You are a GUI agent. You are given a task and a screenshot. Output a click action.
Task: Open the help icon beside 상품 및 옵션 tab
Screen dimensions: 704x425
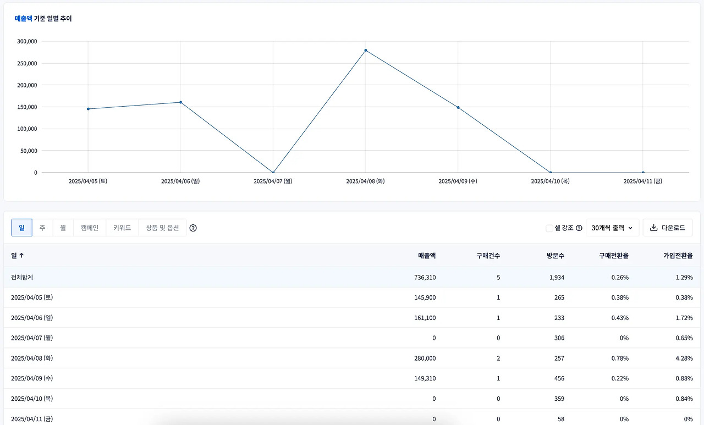tap(193, 228)
